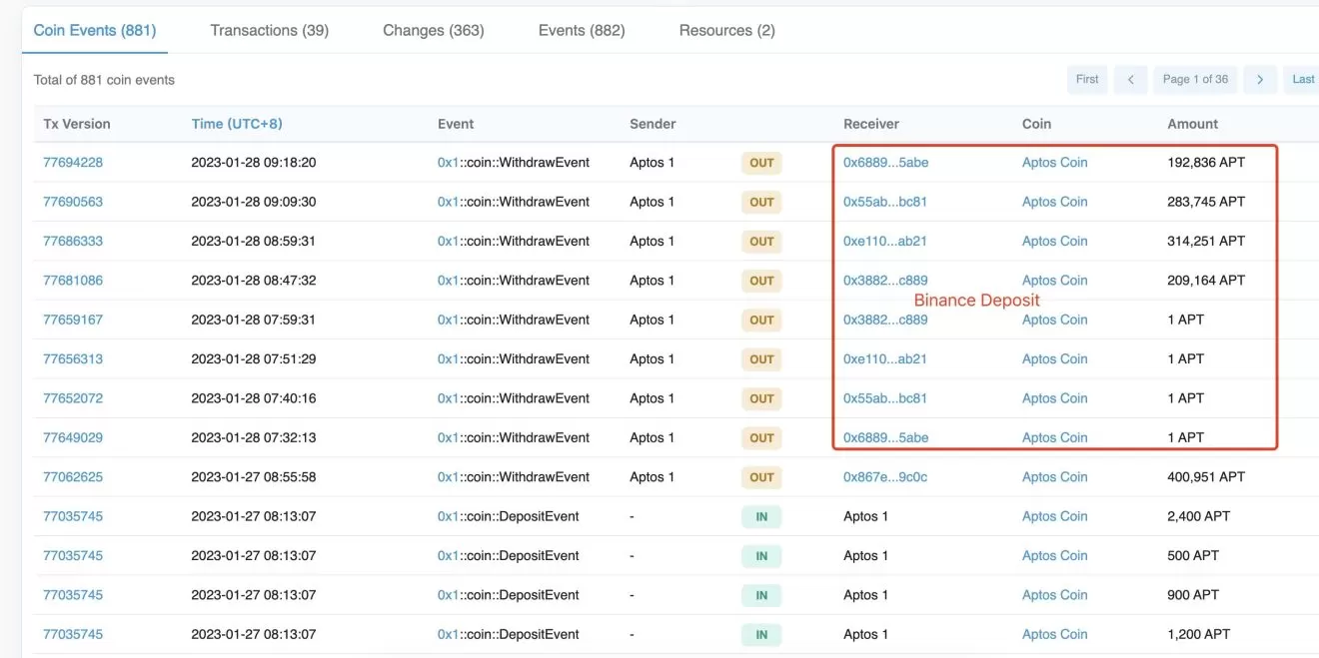Screen dimensions: 1319x658
Task: Sort by Time (UTC+8) column header
Action: (237, 124)
